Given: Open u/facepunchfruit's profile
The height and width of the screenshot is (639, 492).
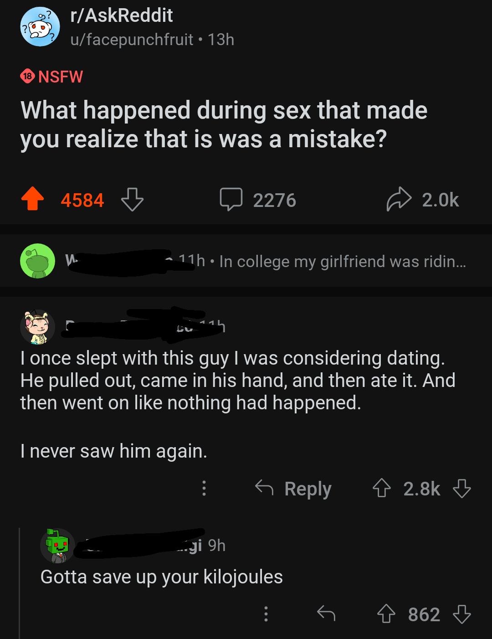Looking at the screenshot, I should [132, 40].
